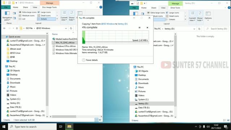
Task: Open Task View from taskbar
Action: pos(61,127)
